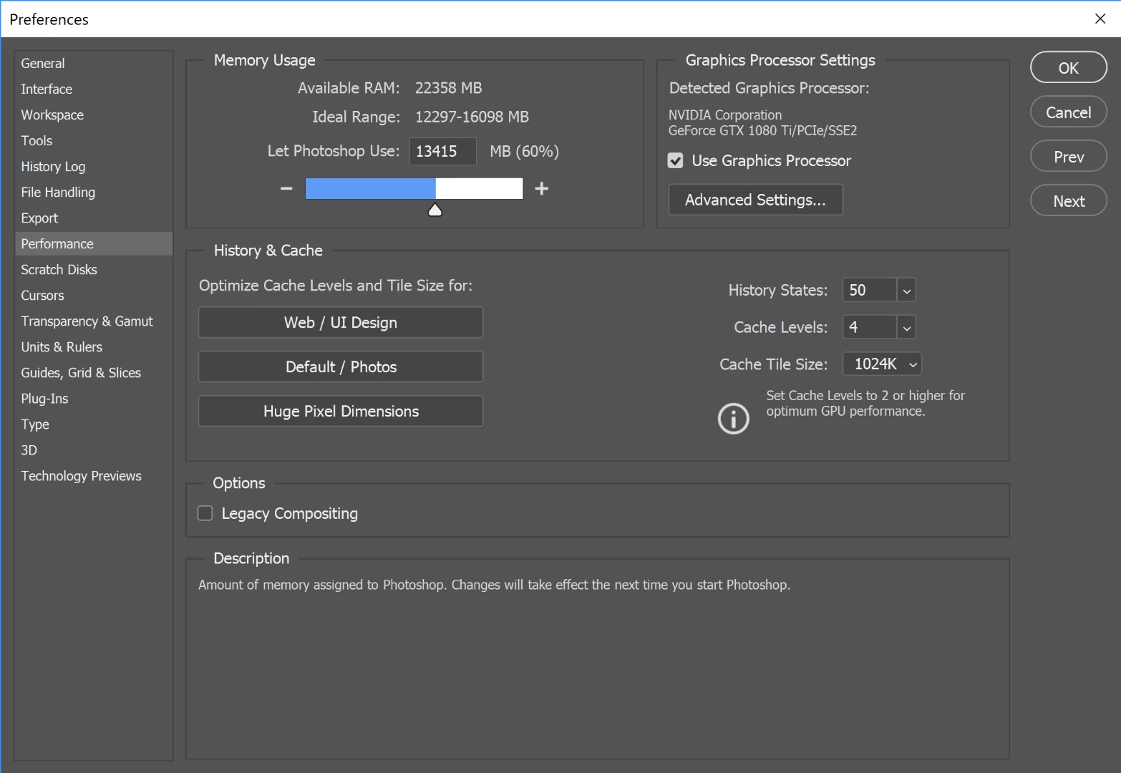The width and height of the screenshot is (1121, 773).
Task: Select General preferences category
Action: (94, 63)
